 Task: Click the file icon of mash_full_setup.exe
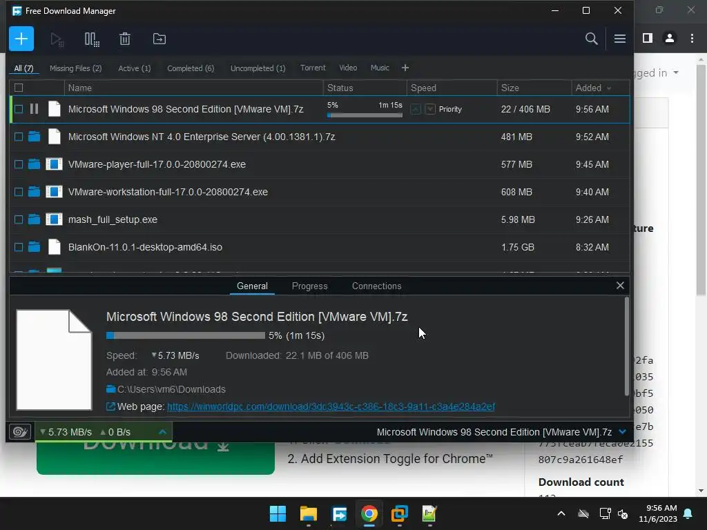pos(54,219)
